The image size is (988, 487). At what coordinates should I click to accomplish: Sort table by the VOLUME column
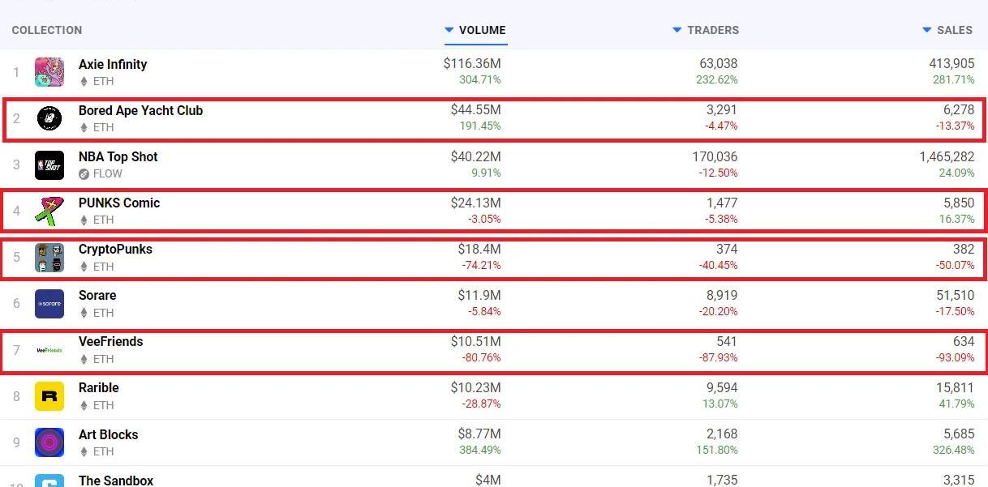[475, 30]
